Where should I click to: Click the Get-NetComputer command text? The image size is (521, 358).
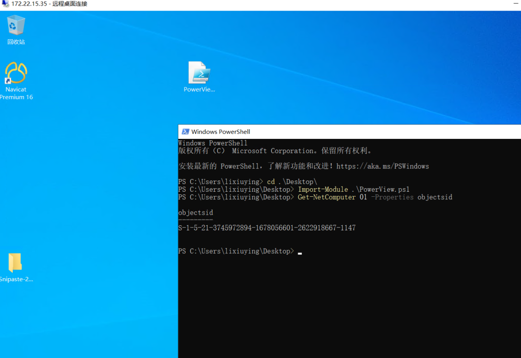coord(326,197)
